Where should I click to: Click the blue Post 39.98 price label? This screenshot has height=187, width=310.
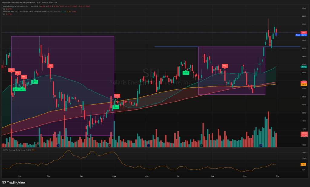click(x=302, y=35)
